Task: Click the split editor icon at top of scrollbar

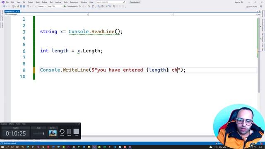Action: [x=259, y=14]
